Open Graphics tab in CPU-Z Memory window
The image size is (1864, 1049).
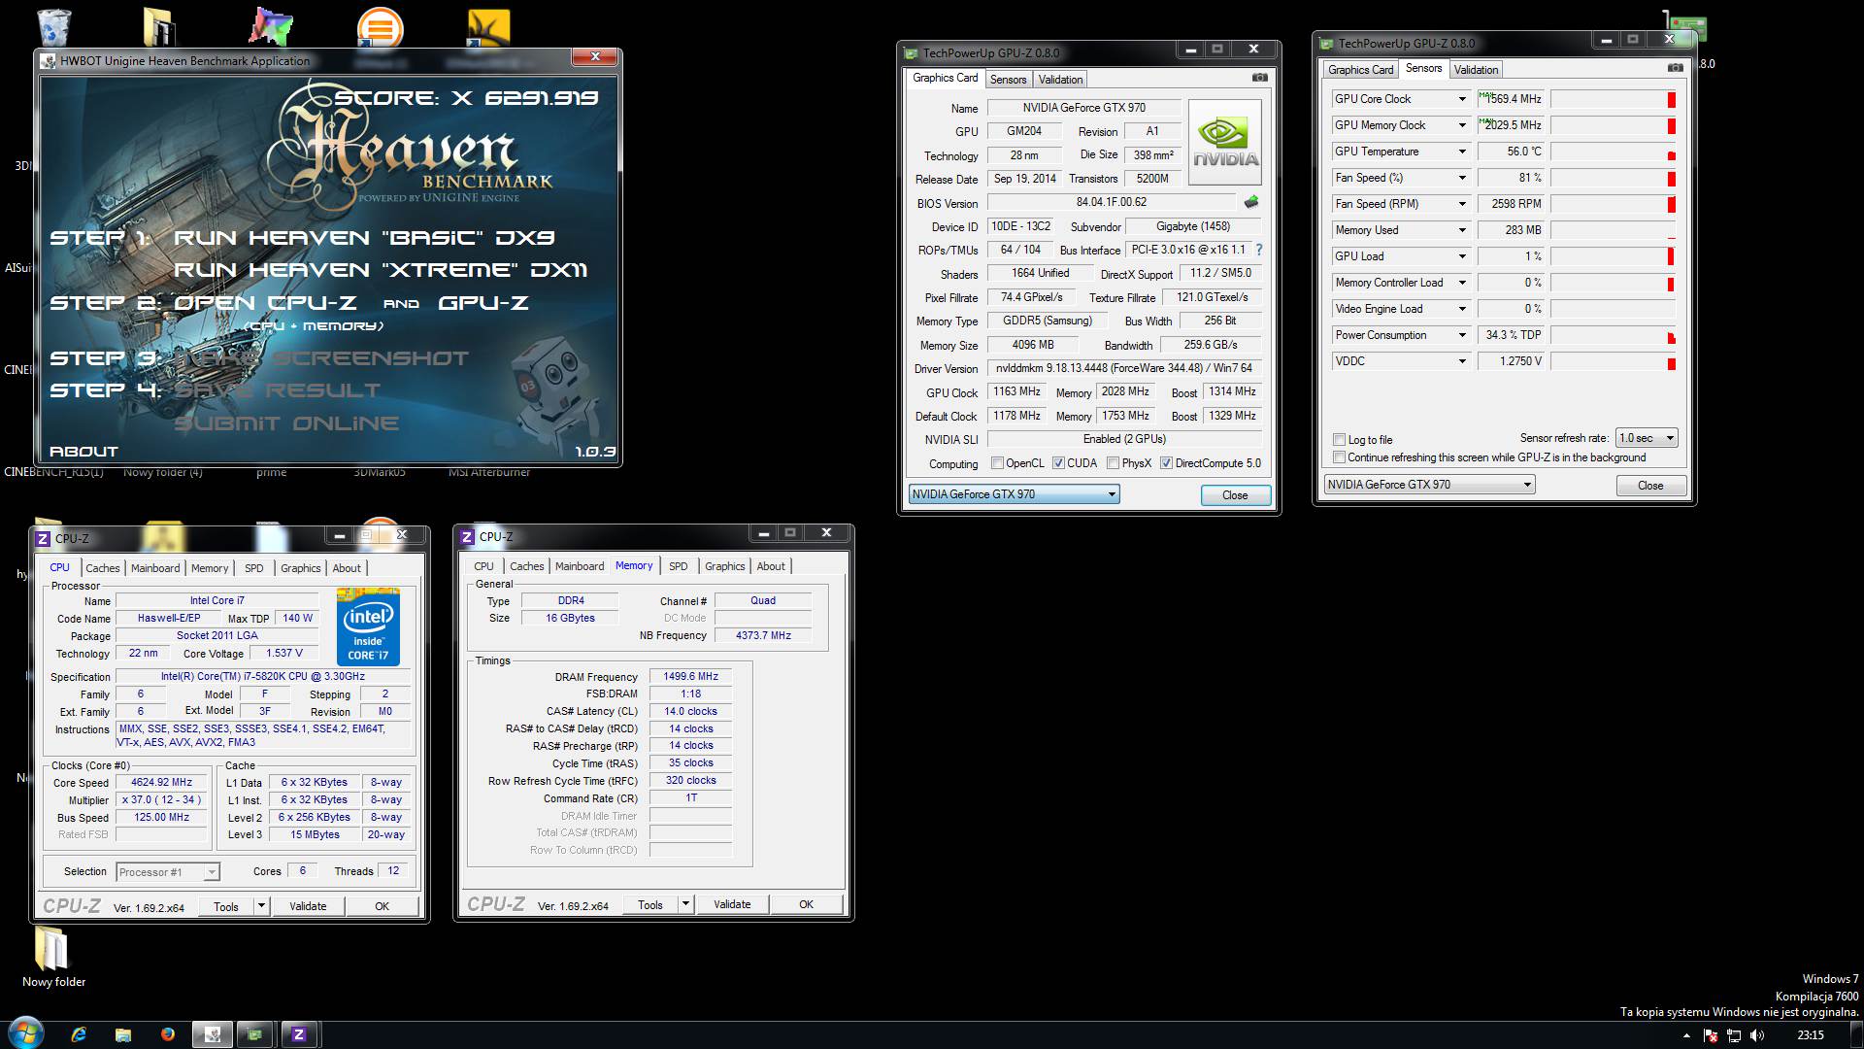tap(724, 566)
